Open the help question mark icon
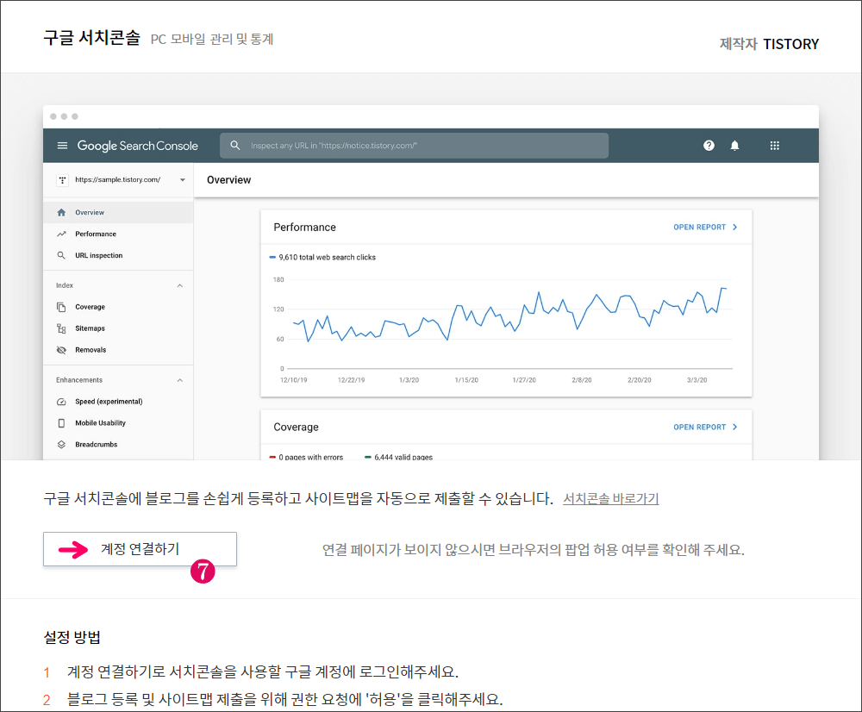862x712 pixels. click(x=709, y=146)
